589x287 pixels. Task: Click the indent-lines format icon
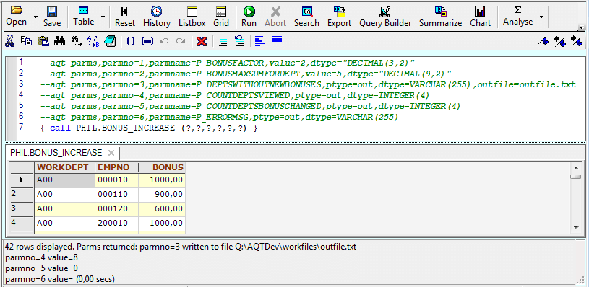pyautogui.click(x=223, y=41)
